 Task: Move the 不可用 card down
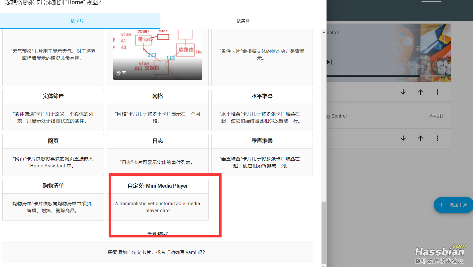403,138
